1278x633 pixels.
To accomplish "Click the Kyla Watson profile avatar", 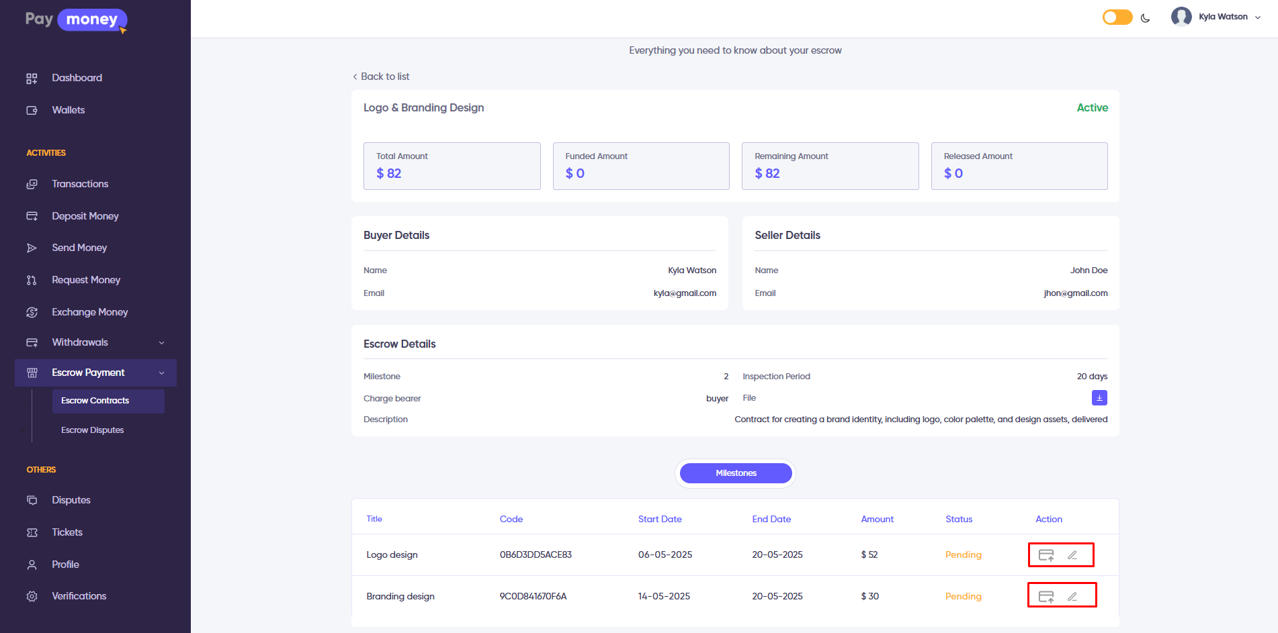I will tap(1181, 17).
